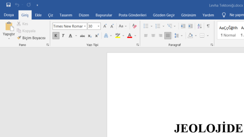Decrease font size with the shrink icon
The width and height of the screenshot is (244, 137).
coord(112,26)
